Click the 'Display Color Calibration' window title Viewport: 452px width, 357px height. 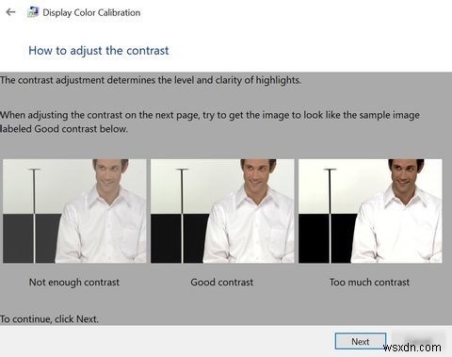pyautogui.click(x=91, y=12)
